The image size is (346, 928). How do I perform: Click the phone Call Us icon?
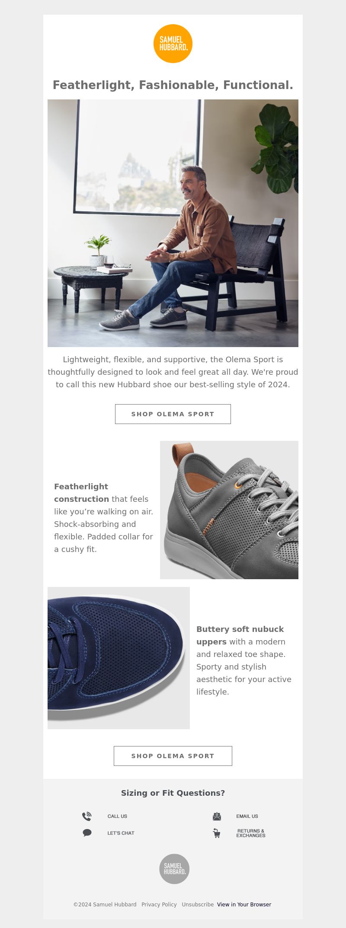pyautogui.click(x=87, y=816)
